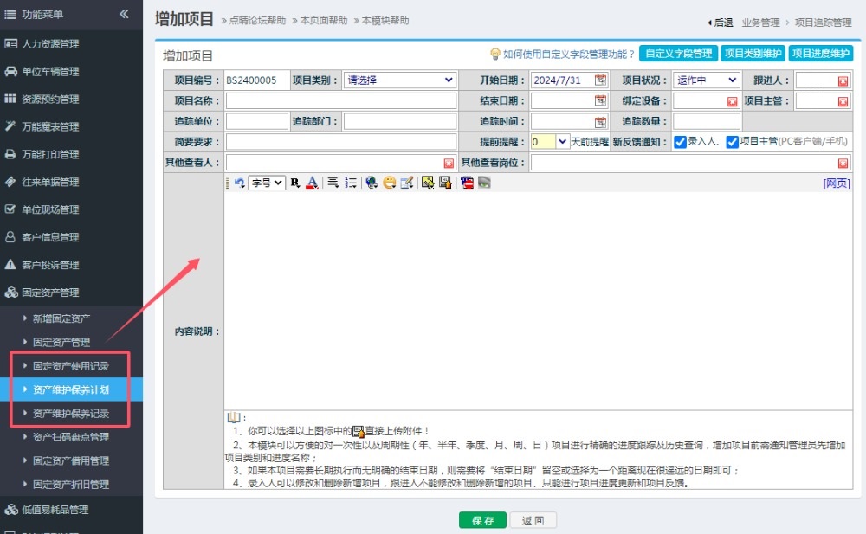
Task: Open the 项目状况 dropdown showing 运作中
Action: (707, 80)
